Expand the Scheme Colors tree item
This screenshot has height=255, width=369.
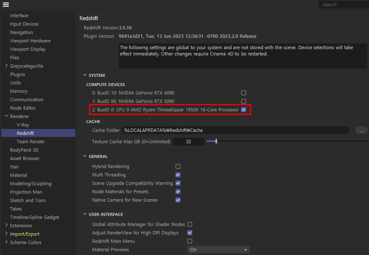(6, 242)
